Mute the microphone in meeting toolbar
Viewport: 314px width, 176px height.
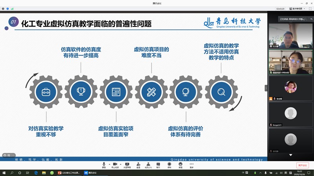pyautogui.click(x=104, y=164)
